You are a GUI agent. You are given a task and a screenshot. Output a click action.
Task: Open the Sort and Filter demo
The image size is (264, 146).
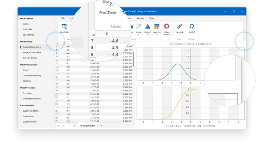28,35
